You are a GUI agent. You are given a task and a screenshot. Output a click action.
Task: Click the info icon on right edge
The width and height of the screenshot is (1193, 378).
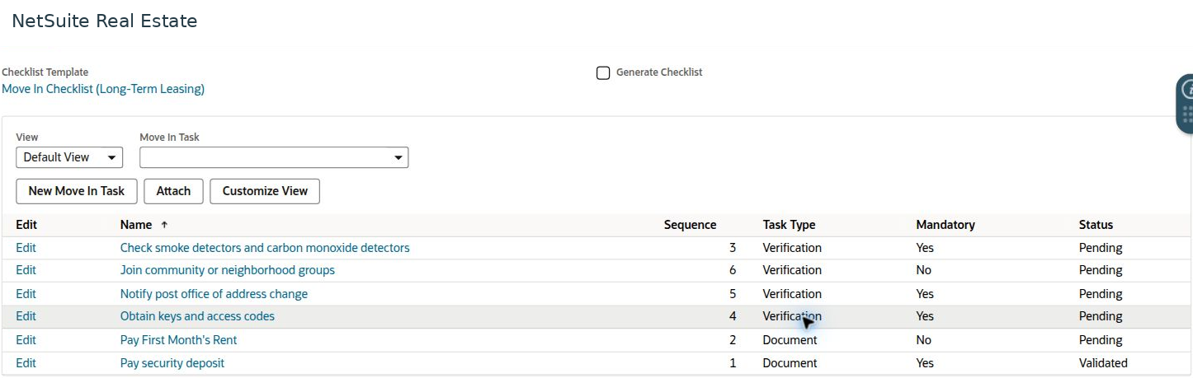pos(1187,89)
